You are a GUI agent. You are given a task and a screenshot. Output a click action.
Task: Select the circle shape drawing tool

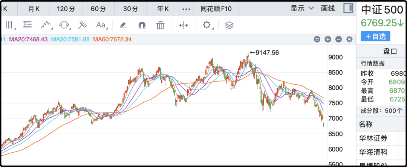pos(64,25)
